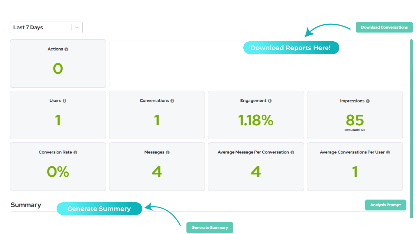Screen dimensions: 416x234
Task: Click the Generate Summery callout banner
Action: pyautogui.click(x=99, y=209)
